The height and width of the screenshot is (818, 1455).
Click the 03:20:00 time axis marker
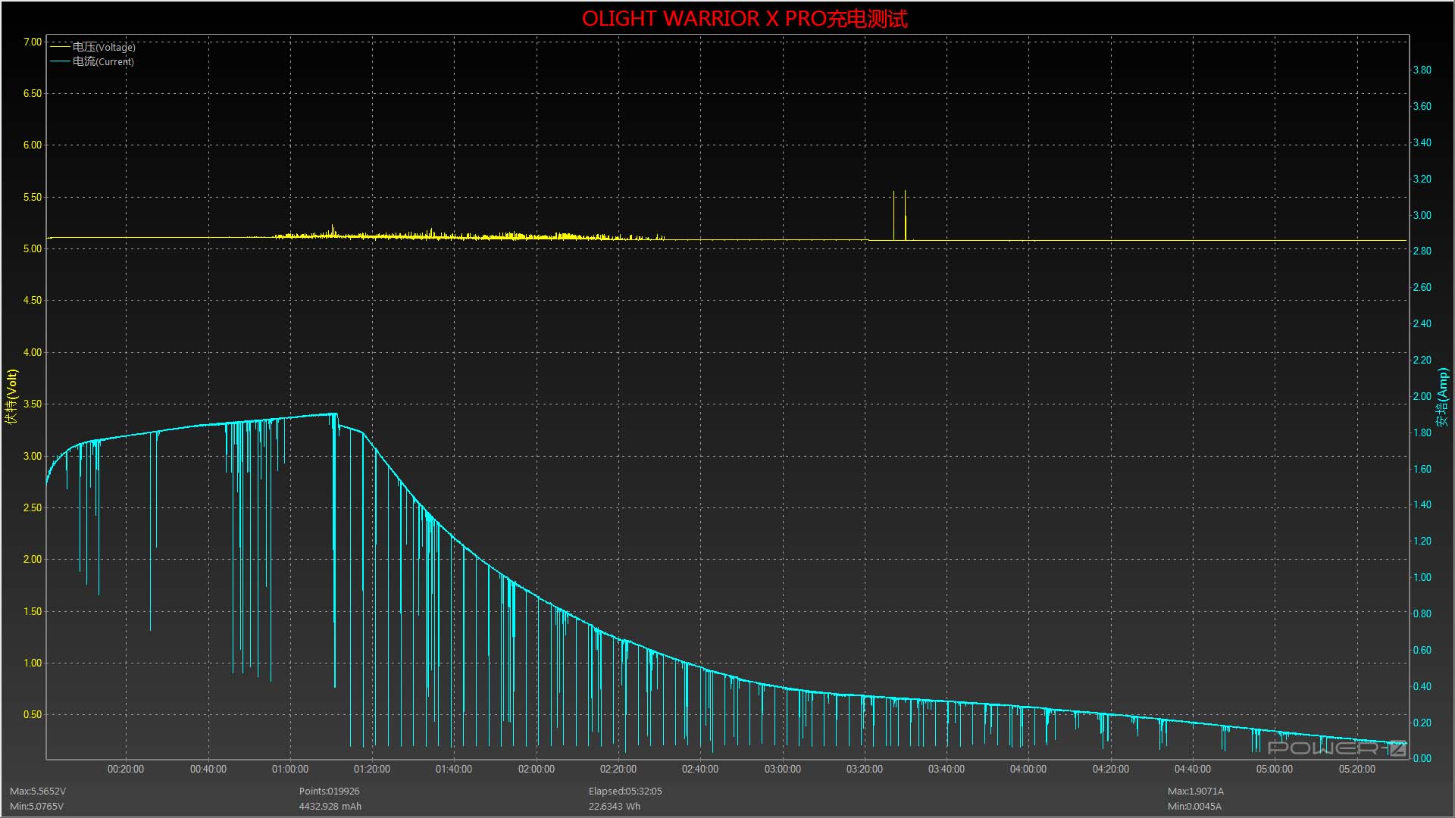[x=864, y=769]
